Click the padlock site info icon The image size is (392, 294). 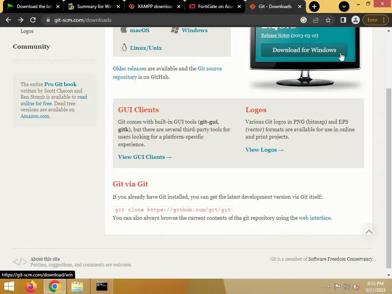coord(48,20)
